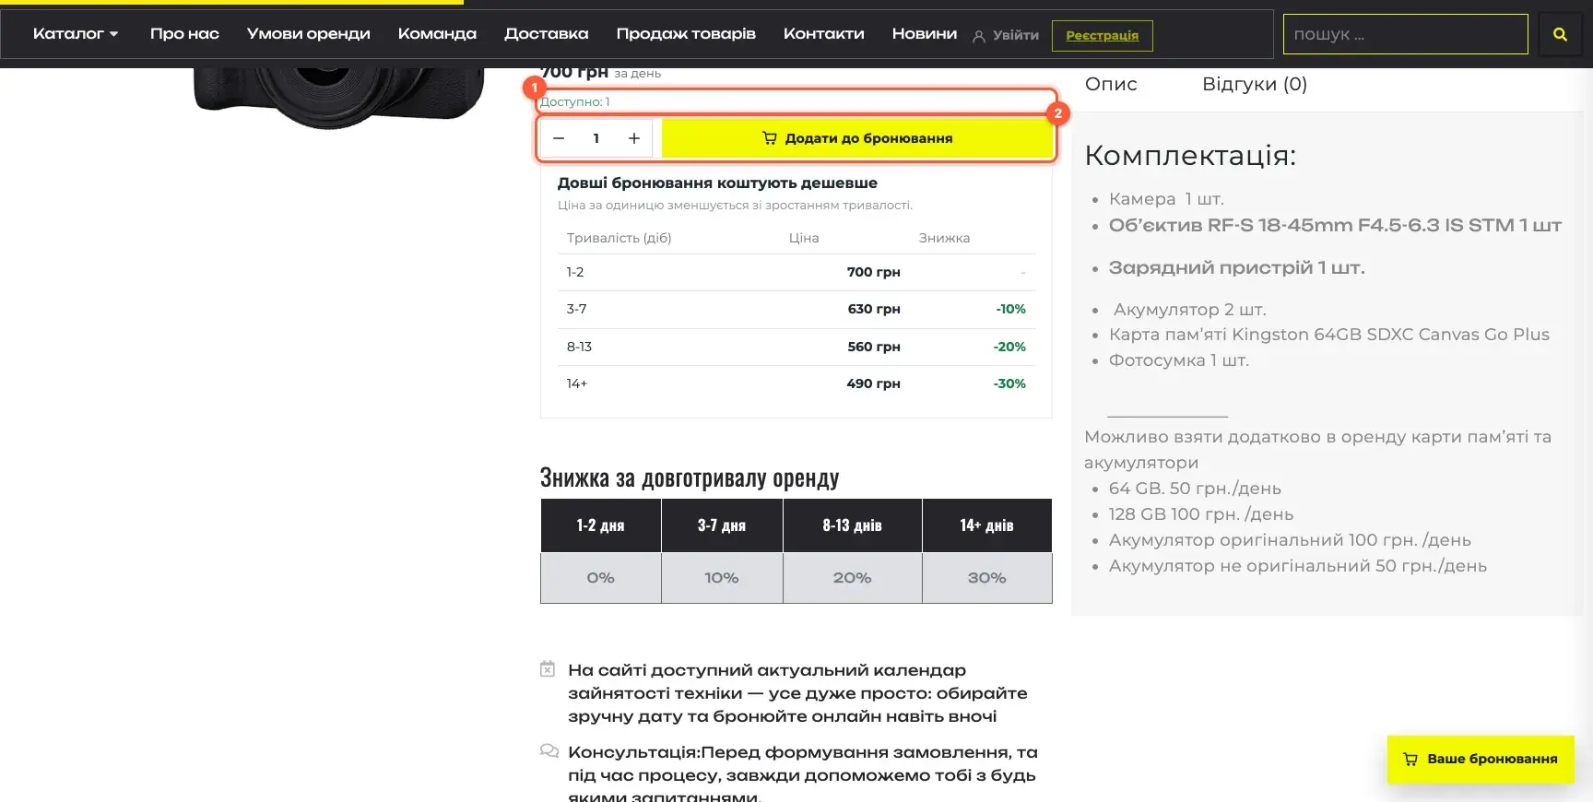1593x802 pixels.
Task: Go to Умови оренди
Action: click(309, 34)
